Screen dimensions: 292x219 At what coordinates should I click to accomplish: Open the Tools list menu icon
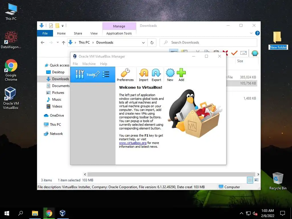click(x=106, y=74)
